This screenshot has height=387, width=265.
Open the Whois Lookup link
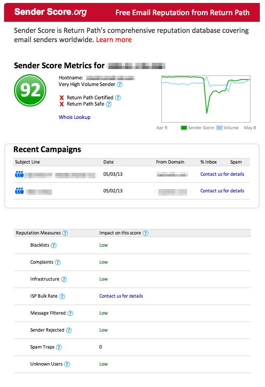[x=75, y=117]
